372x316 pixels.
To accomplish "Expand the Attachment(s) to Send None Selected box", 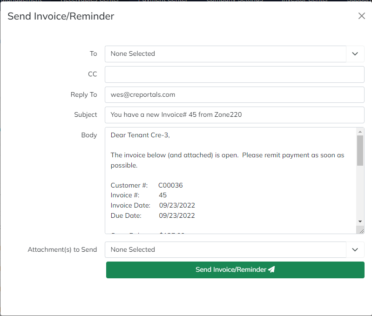I will [225, 250].
